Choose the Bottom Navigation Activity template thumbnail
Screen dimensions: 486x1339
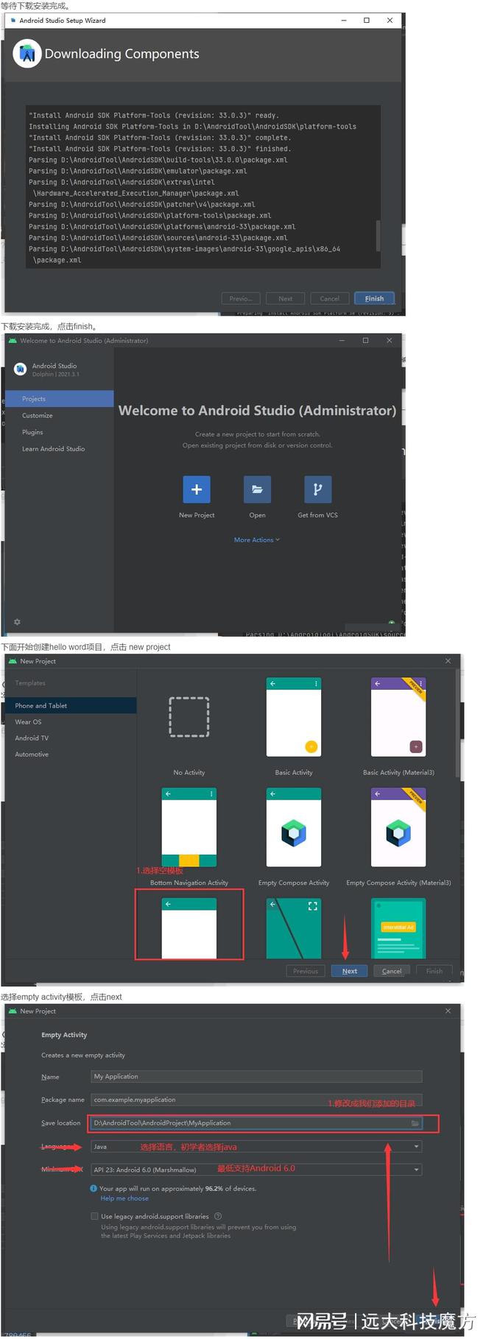(189, 827)
